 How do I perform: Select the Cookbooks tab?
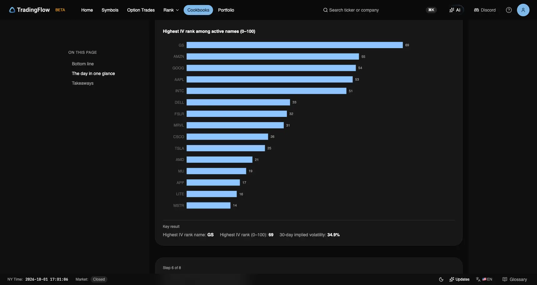198,10
